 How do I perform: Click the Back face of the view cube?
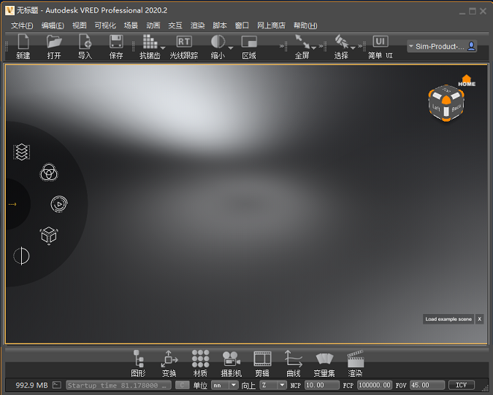coord(456,108)
